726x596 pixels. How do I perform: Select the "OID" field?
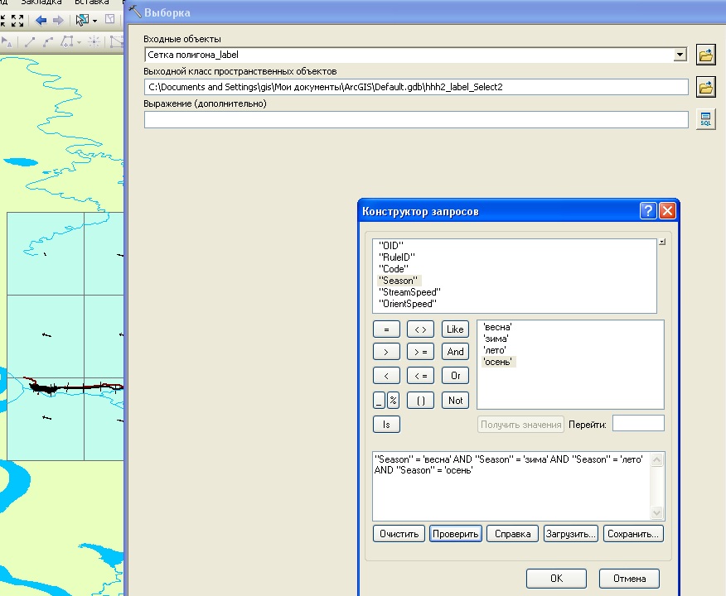click(391, 246)
